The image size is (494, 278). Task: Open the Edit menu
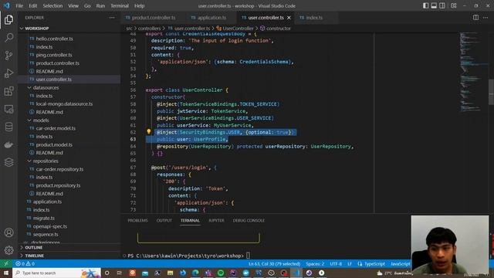(32, 5)
